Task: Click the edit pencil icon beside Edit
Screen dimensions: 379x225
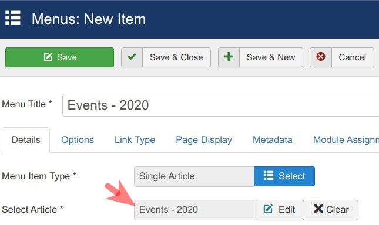Action: pyautogui.click(x=268, y=209)
